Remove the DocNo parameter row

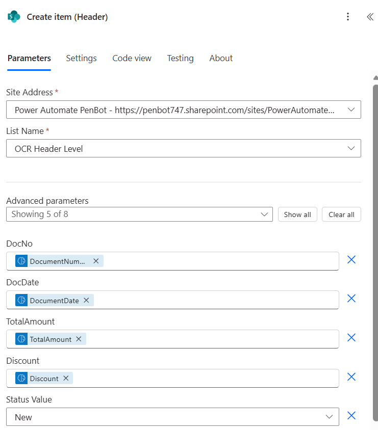tap(351, 260)
